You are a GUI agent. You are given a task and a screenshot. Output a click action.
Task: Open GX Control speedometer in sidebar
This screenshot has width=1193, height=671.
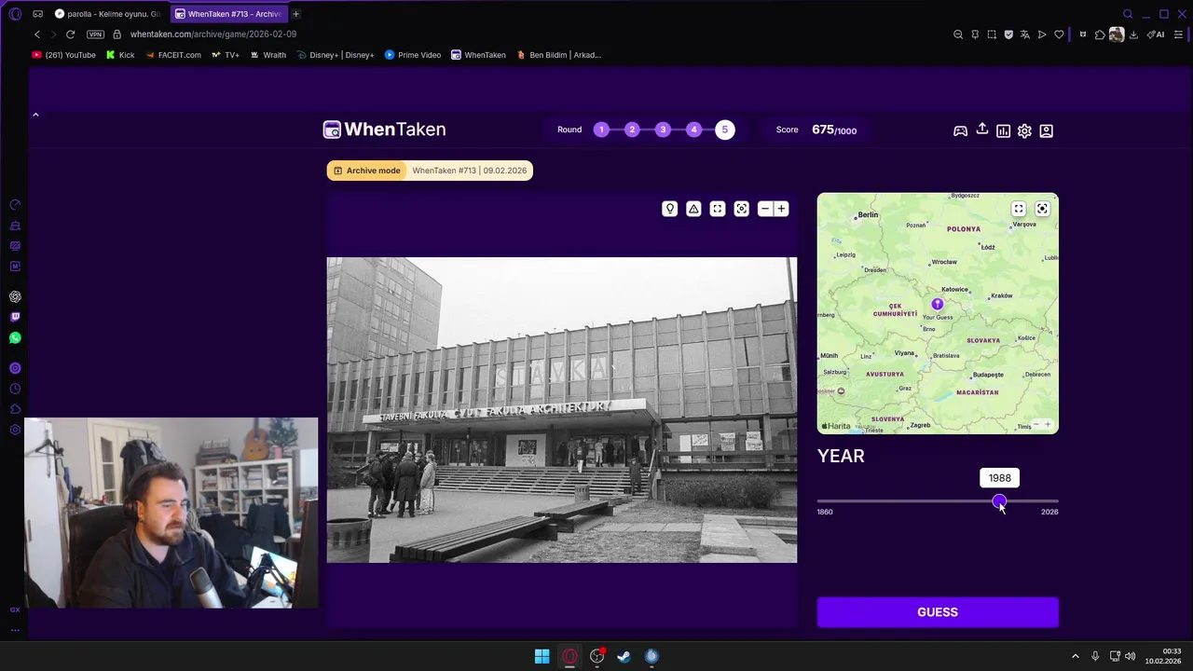pyautogui.click(x=15, y=204)
